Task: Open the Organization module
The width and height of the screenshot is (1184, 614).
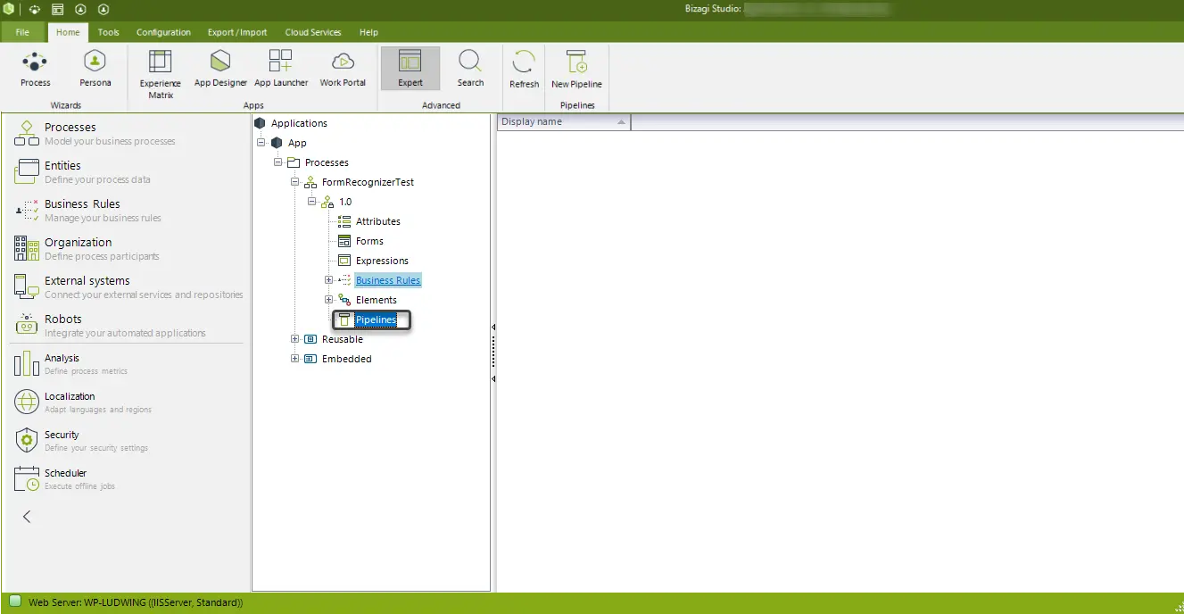Action: point(127,248)
